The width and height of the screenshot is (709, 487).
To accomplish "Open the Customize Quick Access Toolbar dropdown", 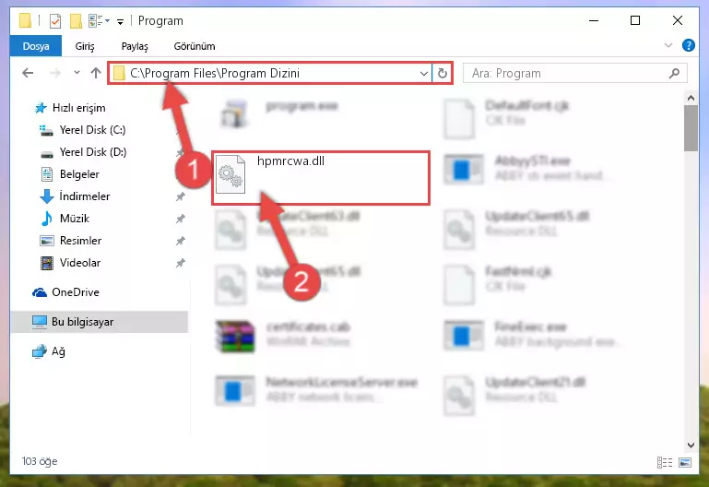I will [120, 21].
